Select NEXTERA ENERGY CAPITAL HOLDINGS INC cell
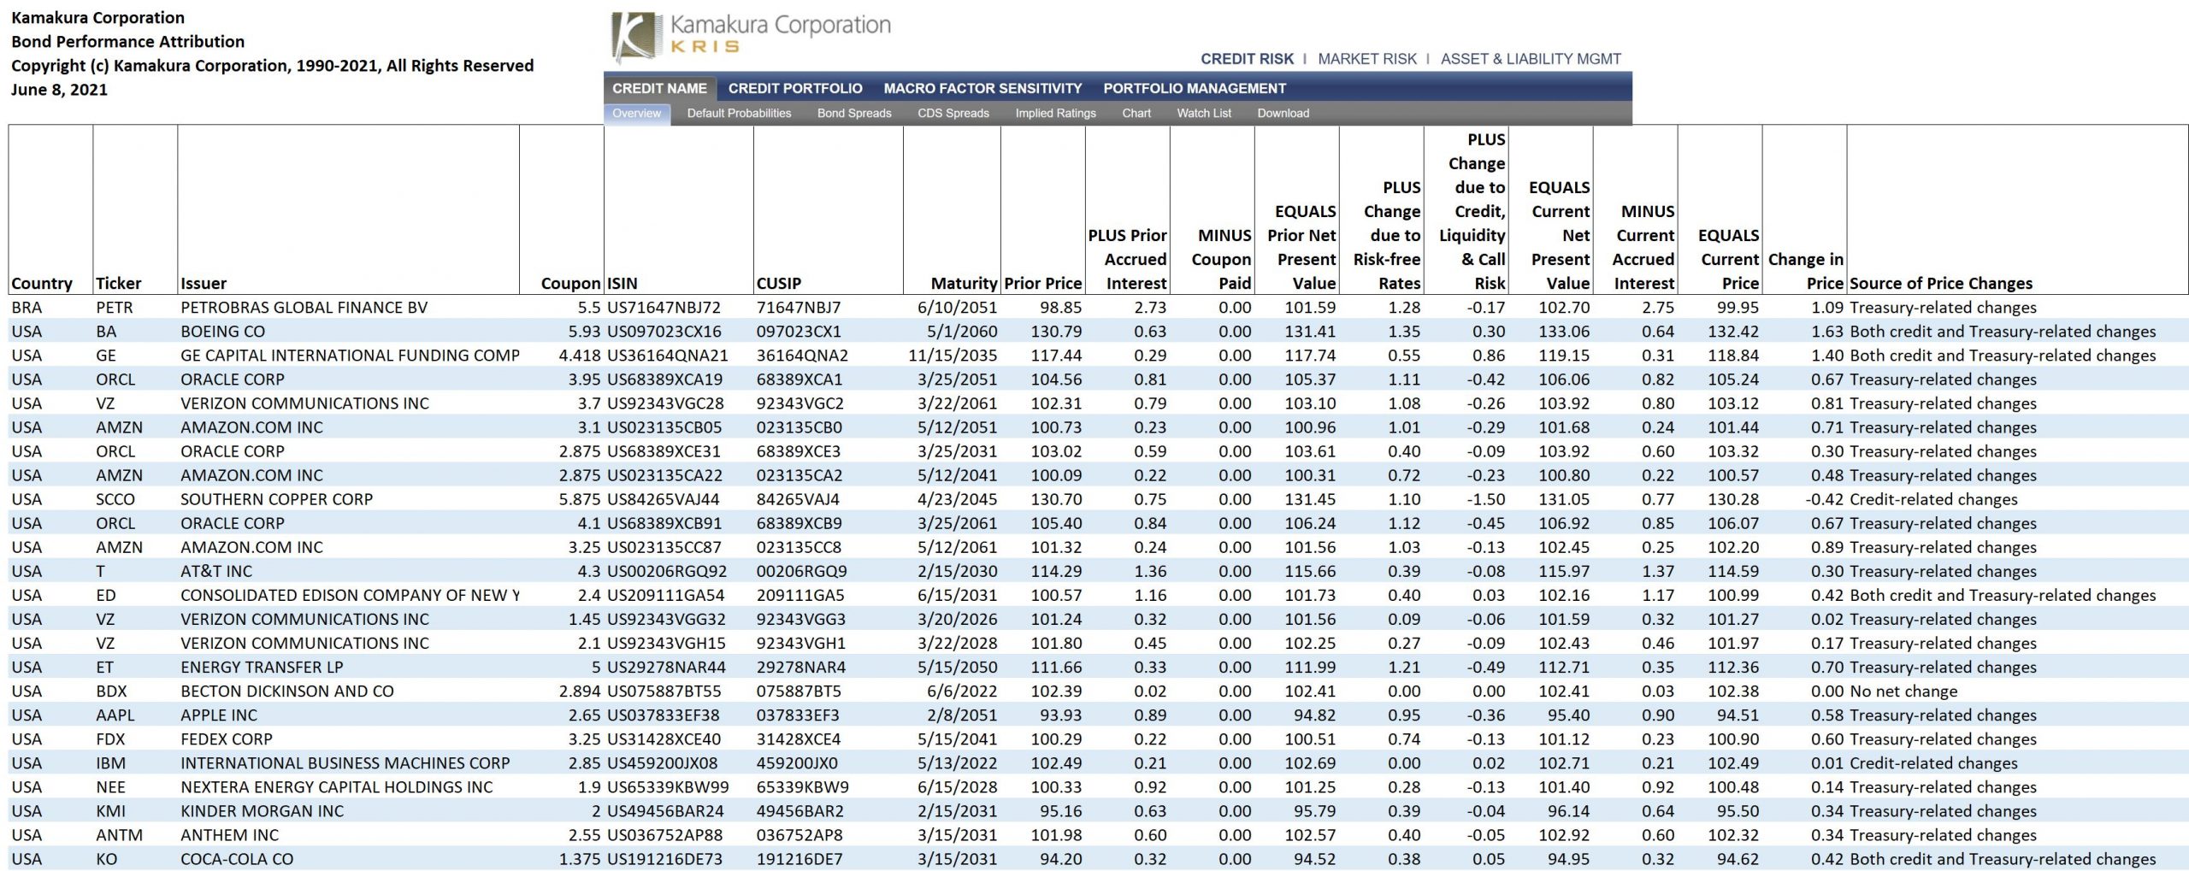This screenshot has width=2189, height=871. (x=337, y=786)
